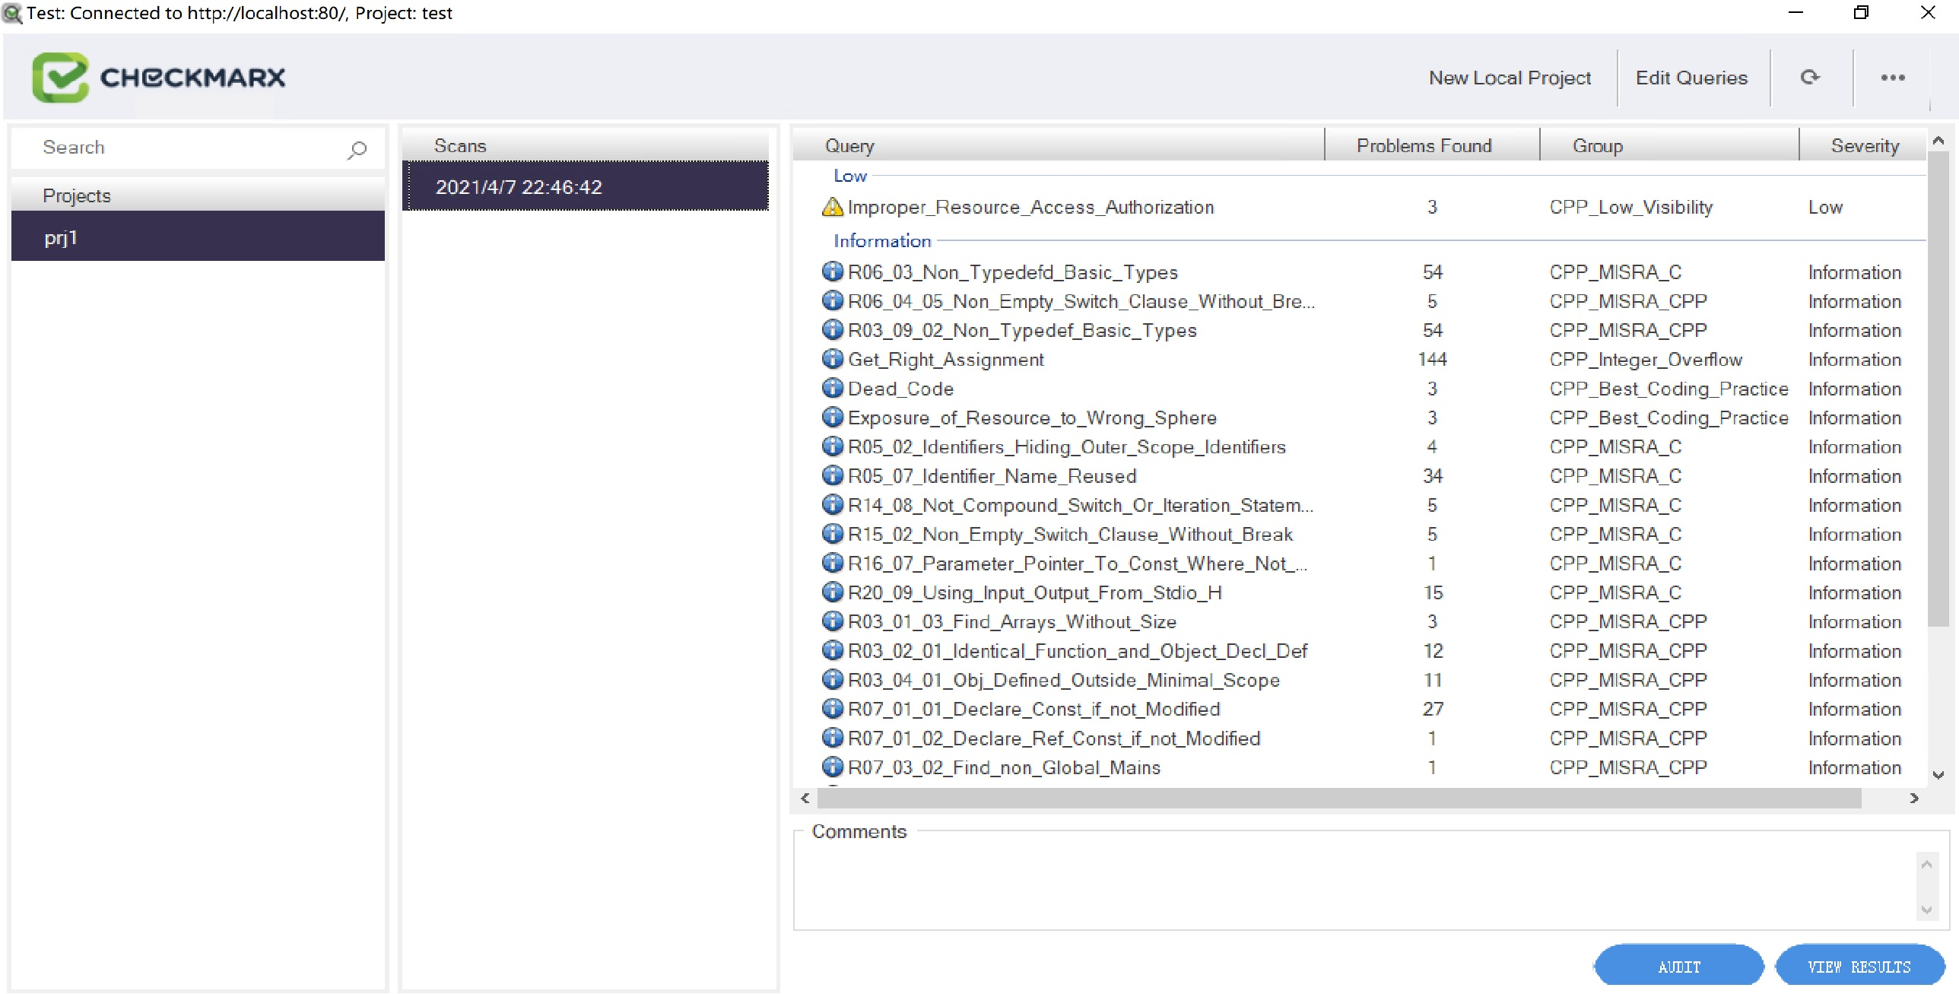Viewport: 1959px width, 994px height.
Task: Click the info icon beside R06_03_Non_Typedefd_Basic_Types
Action: [x=832, y=272]
